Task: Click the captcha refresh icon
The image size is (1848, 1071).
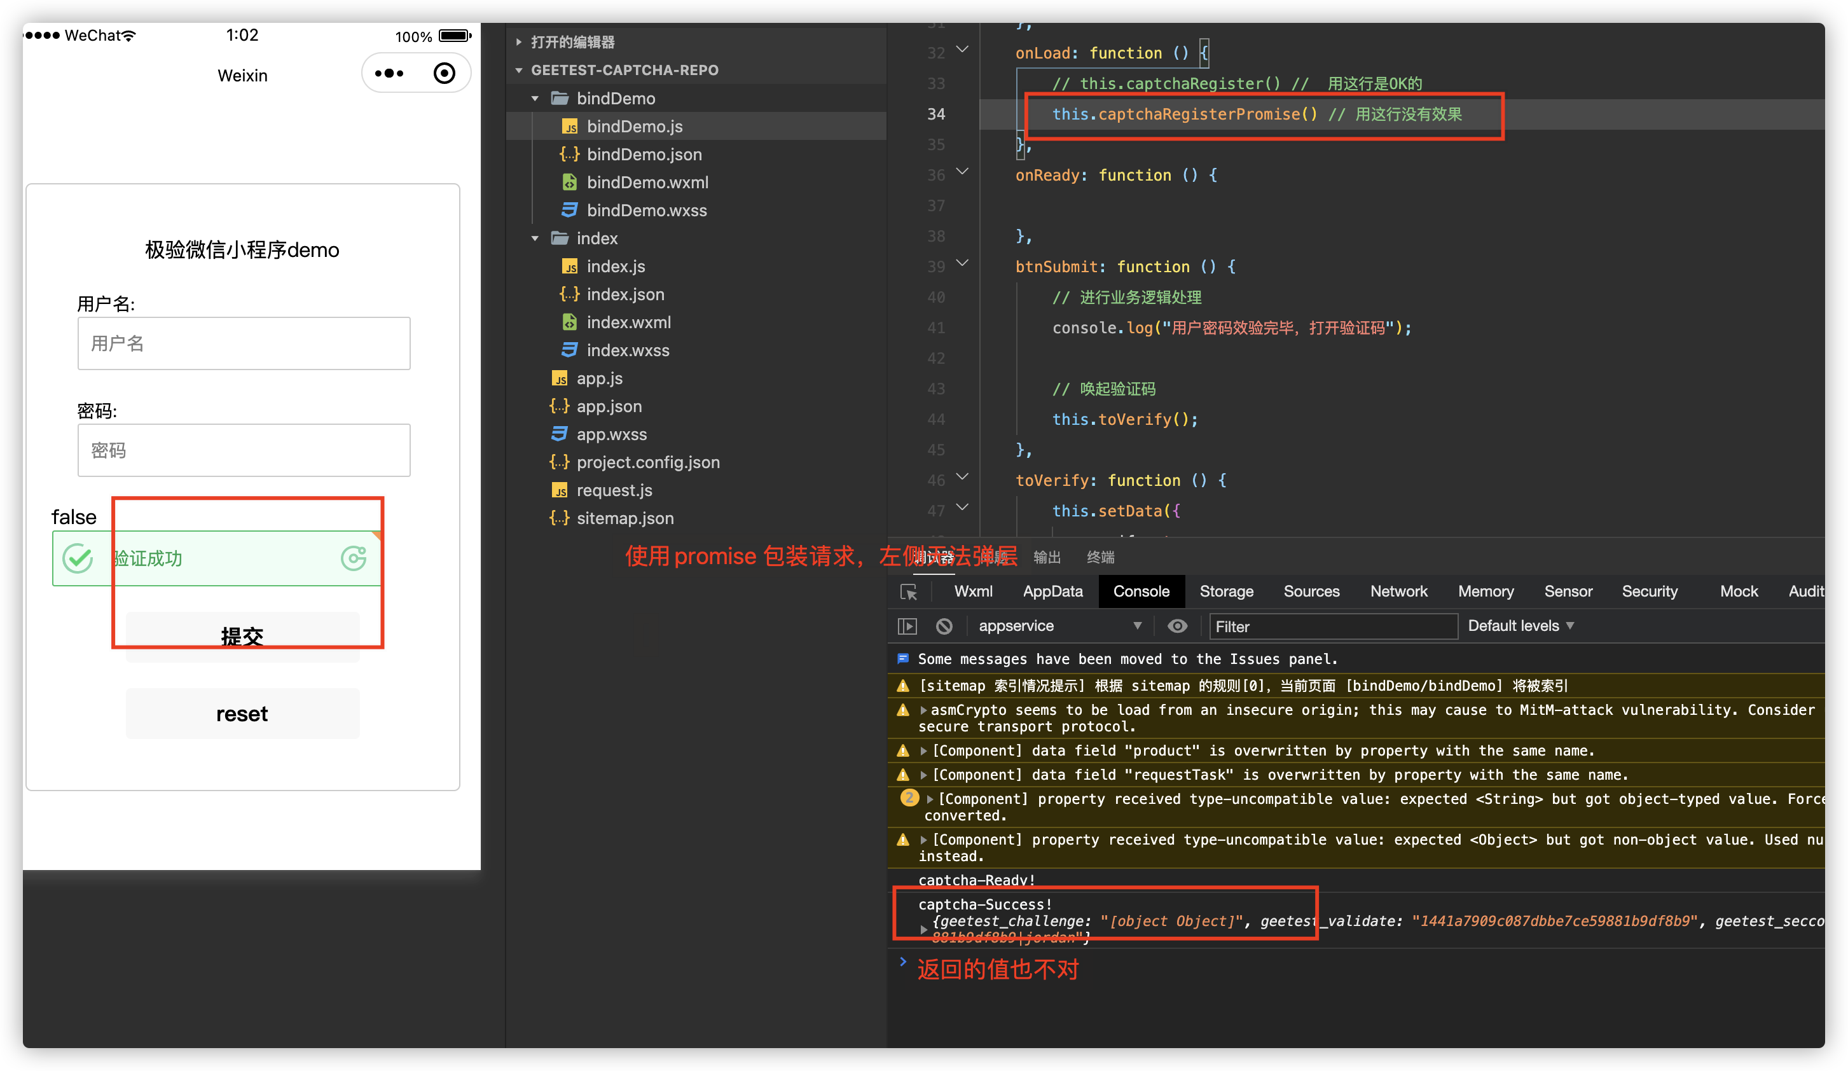Action: tap(354, 559)
